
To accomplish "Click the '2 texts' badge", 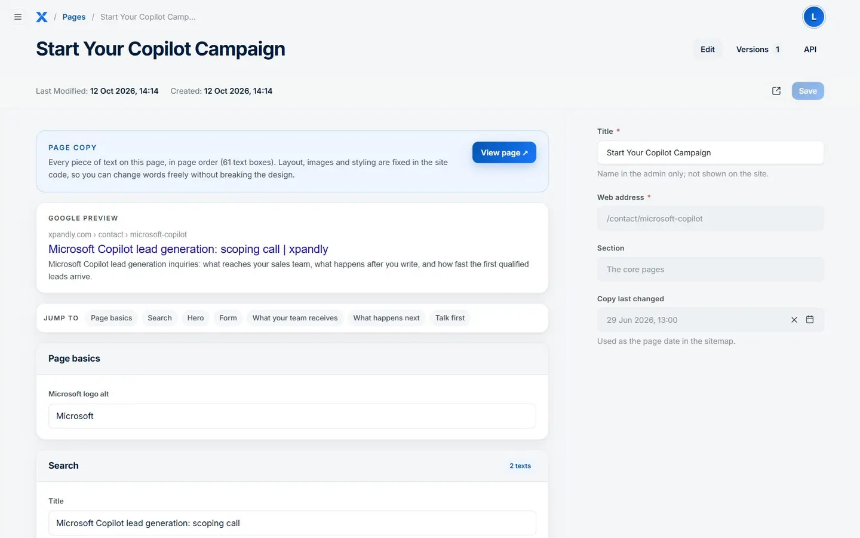I will point(520,466).
